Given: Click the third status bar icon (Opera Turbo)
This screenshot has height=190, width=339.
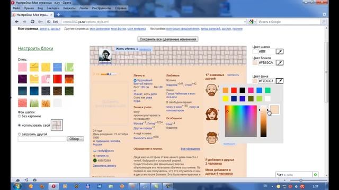Looking at the screenshot, I should [34, 180].
